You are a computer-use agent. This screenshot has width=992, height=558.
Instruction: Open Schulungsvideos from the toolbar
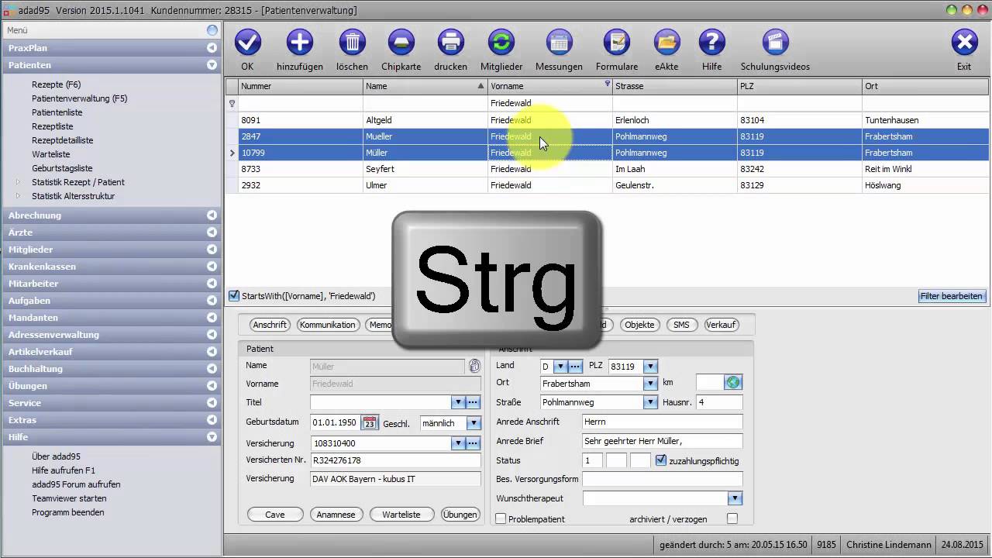coord(775,43)
